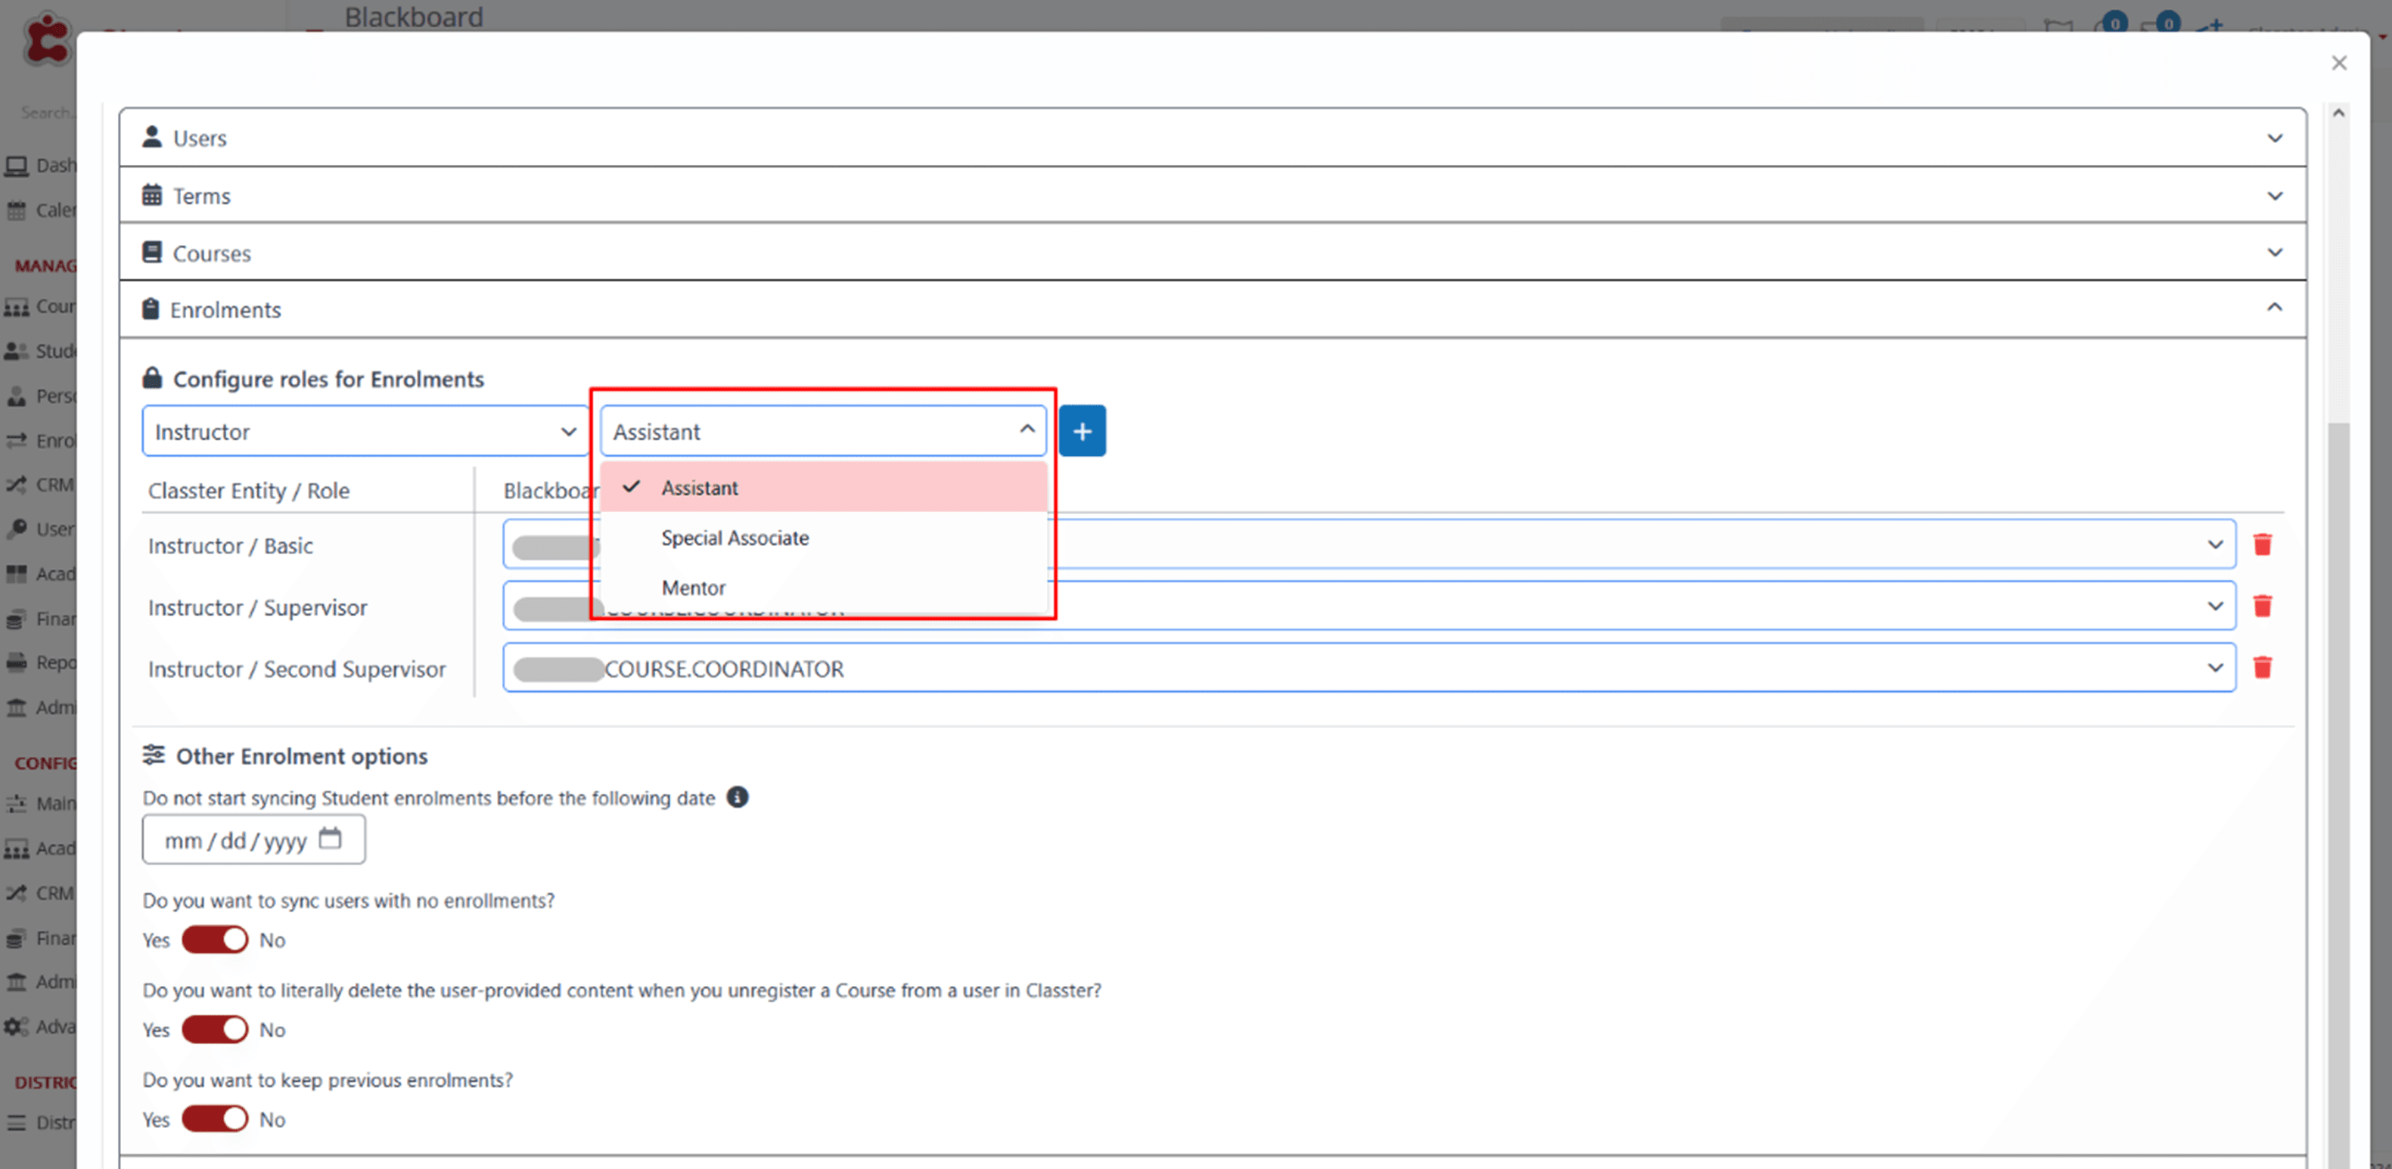2392x1169 pixels.
Task: Click the Courses book icon
Action: point(151,252)
